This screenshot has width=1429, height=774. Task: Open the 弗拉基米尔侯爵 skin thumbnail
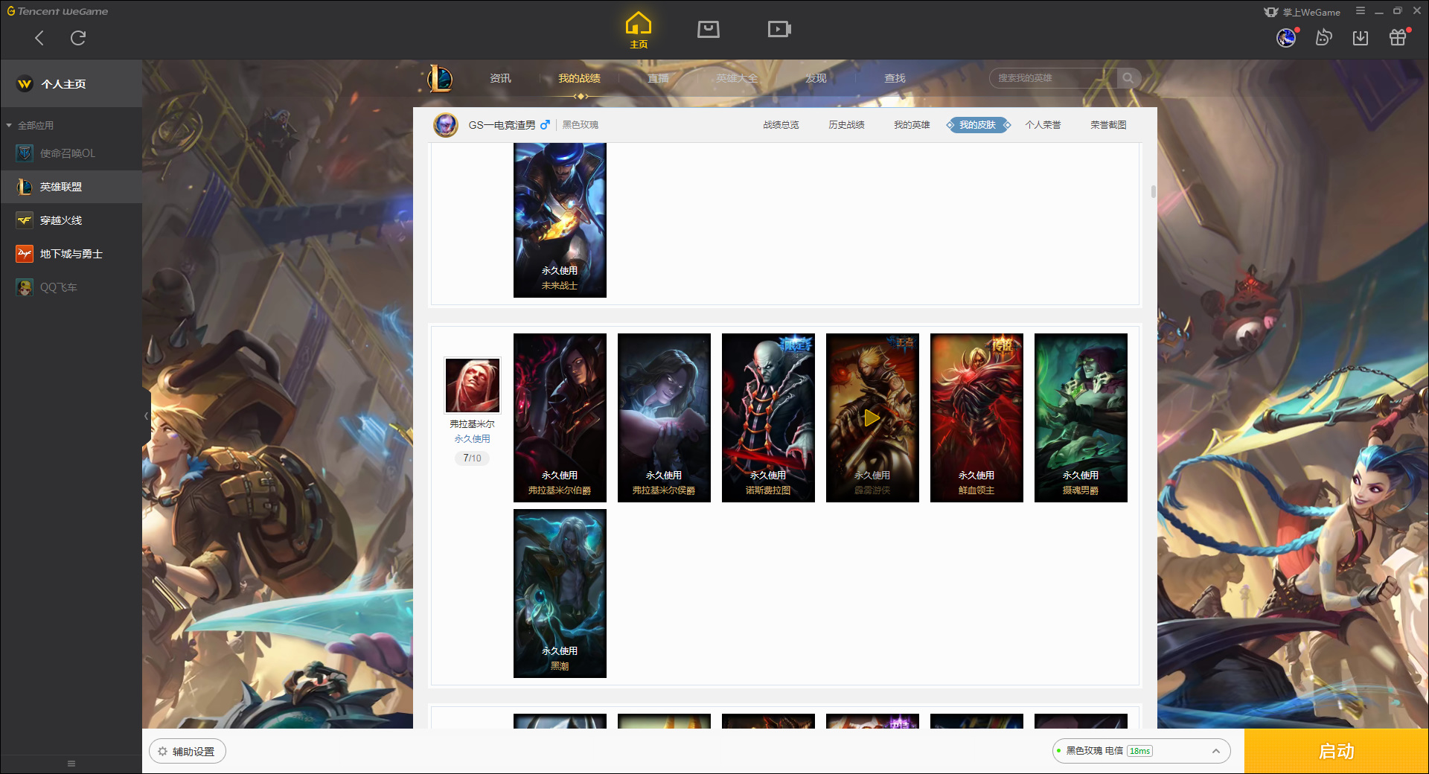pyautogui.click(x=664, y=418)
